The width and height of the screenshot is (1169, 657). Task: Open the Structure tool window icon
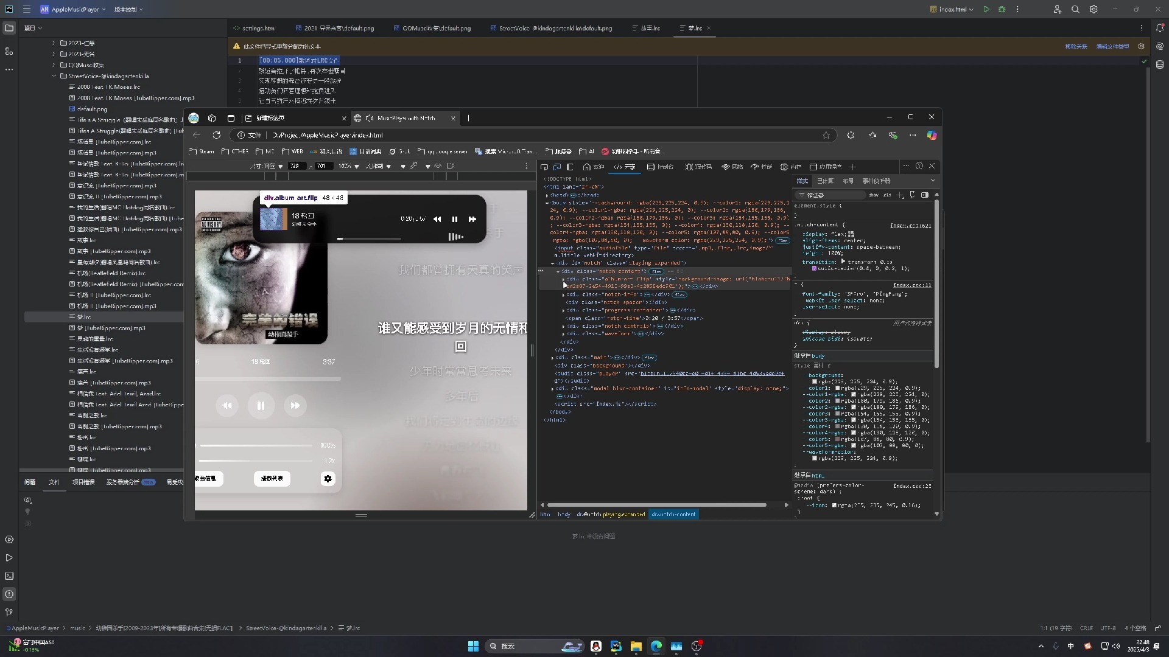[9, 51]
